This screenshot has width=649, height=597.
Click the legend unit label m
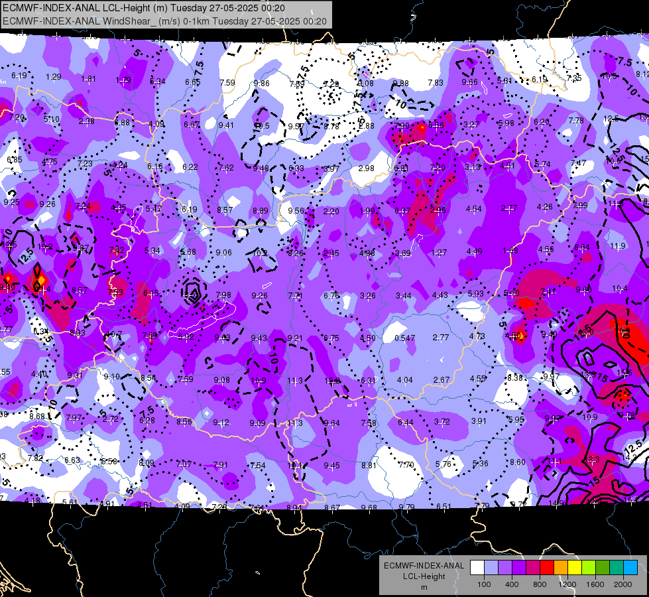click(x=424, y=587)
